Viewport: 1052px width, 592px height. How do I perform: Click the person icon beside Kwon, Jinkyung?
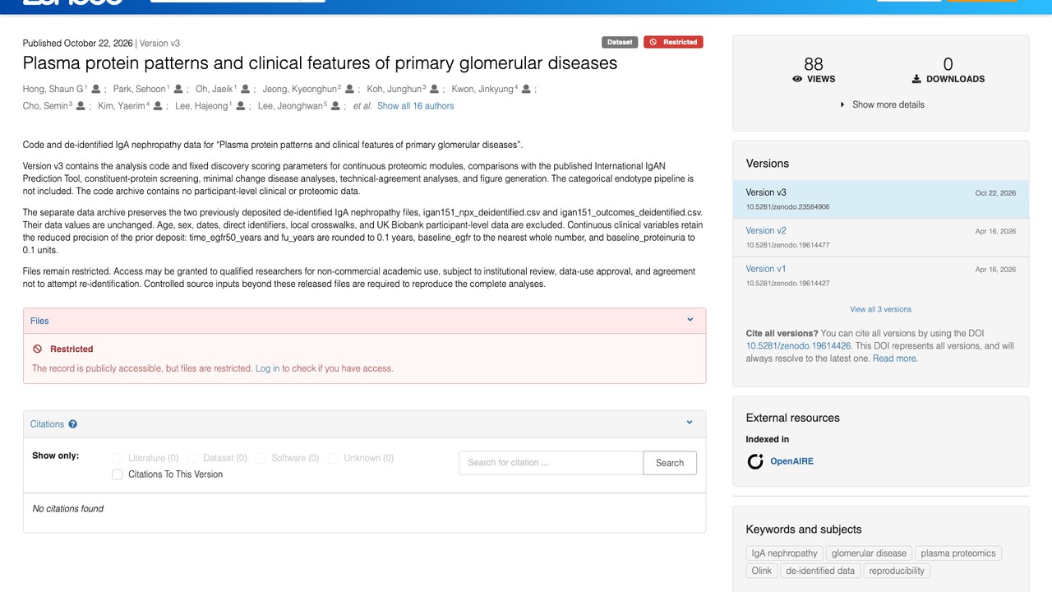(527, 89)
